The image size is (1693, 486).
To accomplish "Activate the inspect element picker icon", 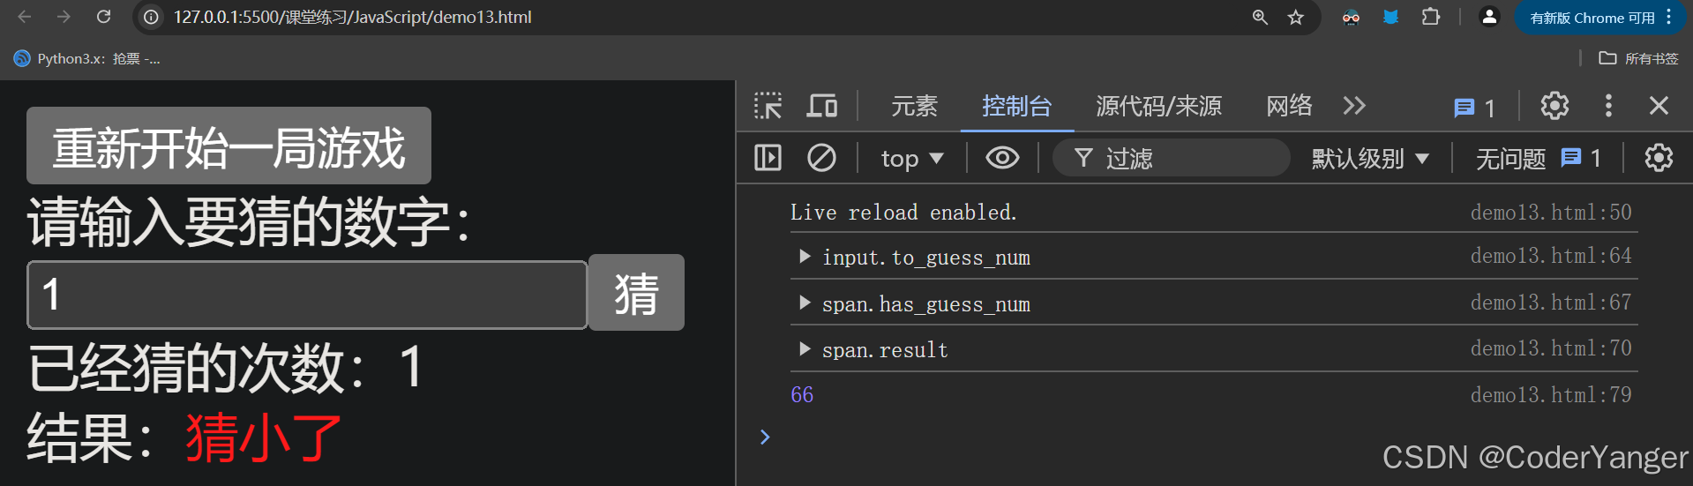I will (x=768, y=106).
